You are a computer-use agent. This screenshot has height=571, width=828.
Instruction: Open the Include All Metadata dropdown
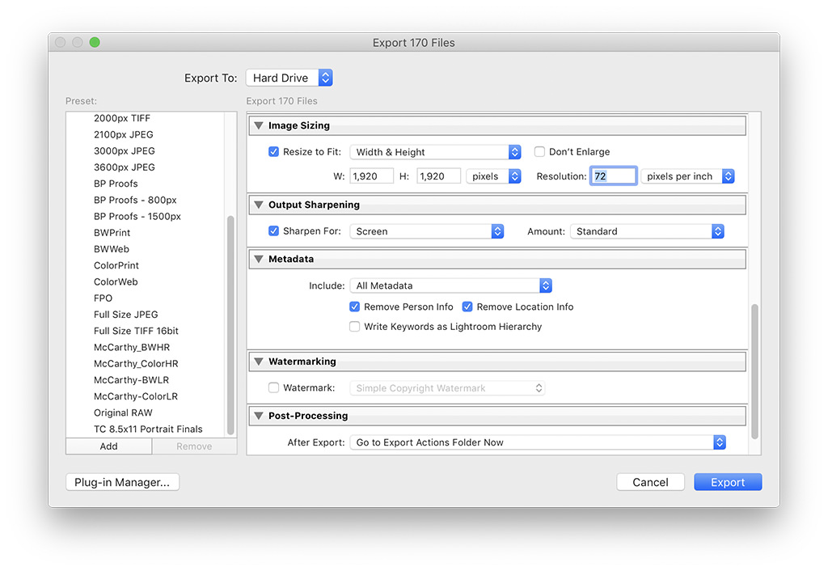click(x=451, y=285)
